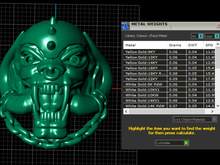Toggle the User switch

(x=212, y=36)
